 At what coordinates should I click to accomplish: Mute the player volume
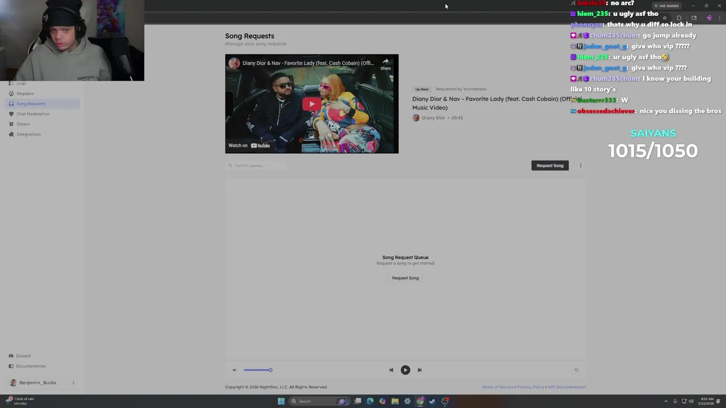tap(234, 370)
